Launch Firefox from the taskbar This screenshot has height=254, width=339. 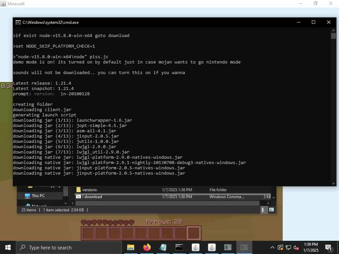pos(147,247)
